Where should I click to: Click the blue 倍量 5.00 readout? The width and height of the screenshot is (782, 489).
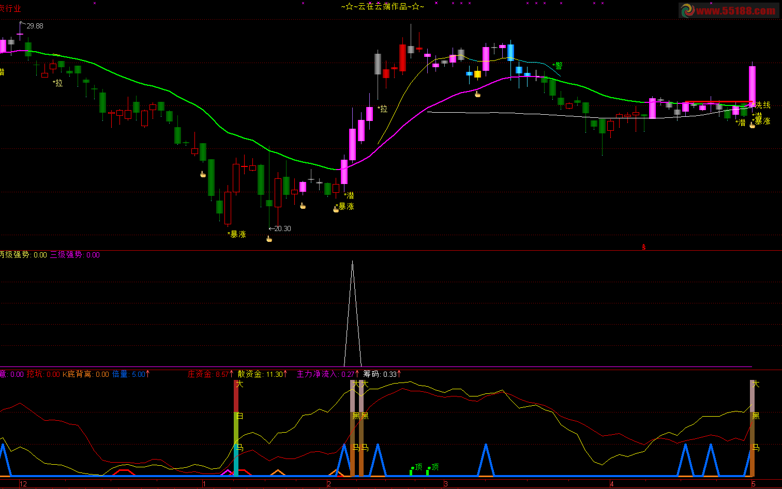[x=131, y=374]
